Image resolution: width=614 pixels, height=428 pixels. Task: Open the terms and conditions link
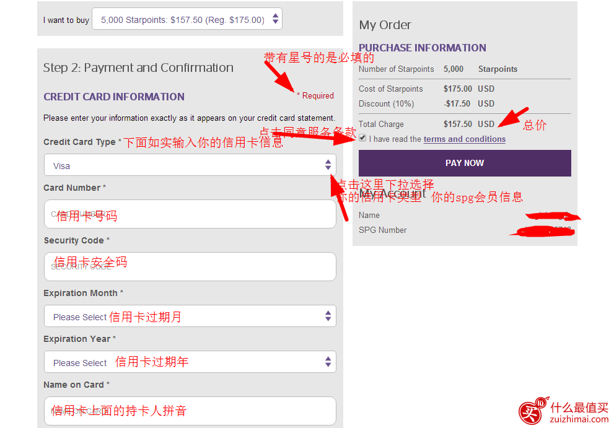465,139
